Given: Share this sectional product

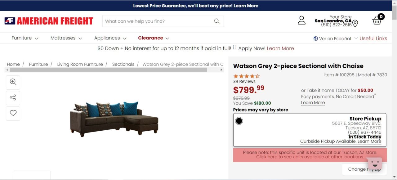Looking at the screenshot, I should (x=13, y=98).
